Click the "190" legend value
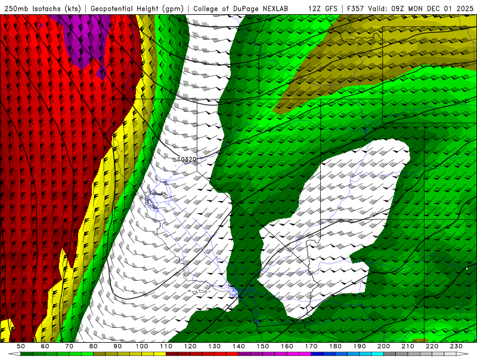The image size is (477, 357). 360,346
